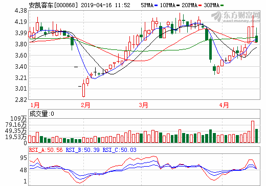266x186 pixels.
Task: Click the 4.38 price axis label
Action: 21,11
